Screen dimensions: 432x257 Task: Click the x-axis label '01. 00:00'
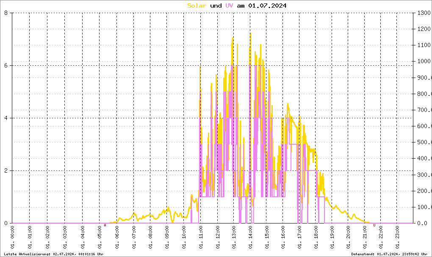[x=12, y=237]
